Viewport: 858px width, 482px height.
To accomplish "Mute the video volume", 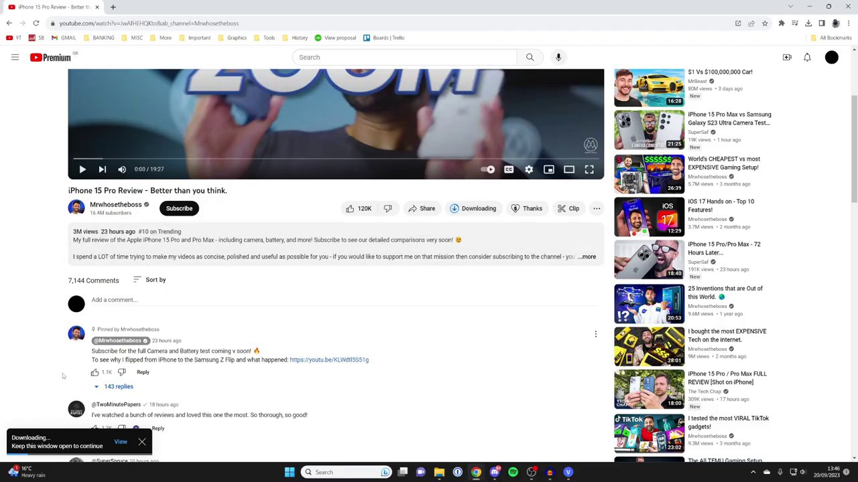I will 121,169.
